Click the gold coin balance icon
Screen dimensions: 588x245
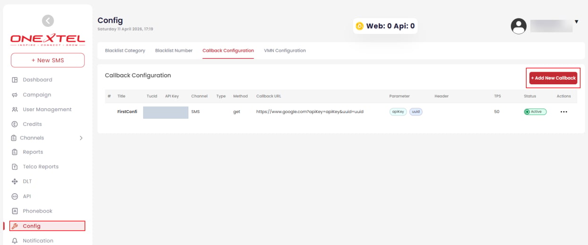(359, 26)
